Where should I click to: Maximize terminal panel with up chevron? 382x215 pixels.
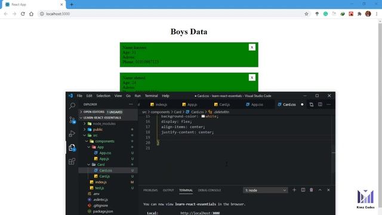click(x=320, y=190)
